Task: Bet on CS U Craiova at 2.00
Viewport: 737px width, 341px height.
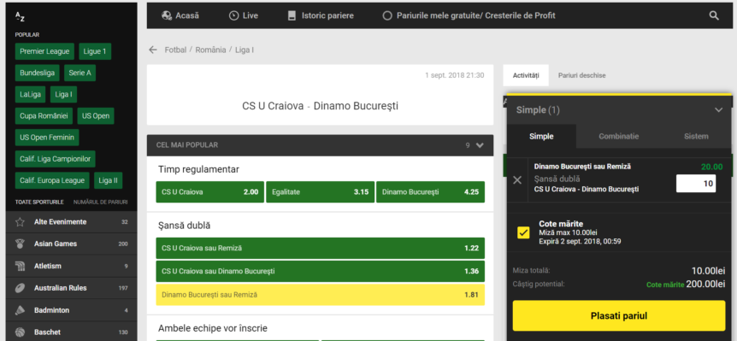Action: pyautogui.click(x=210, y=191)
